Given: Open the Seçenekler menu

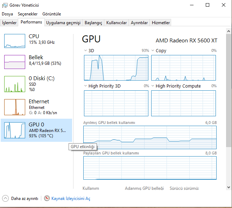Looking at the screenshot, I should coord(28,14).
